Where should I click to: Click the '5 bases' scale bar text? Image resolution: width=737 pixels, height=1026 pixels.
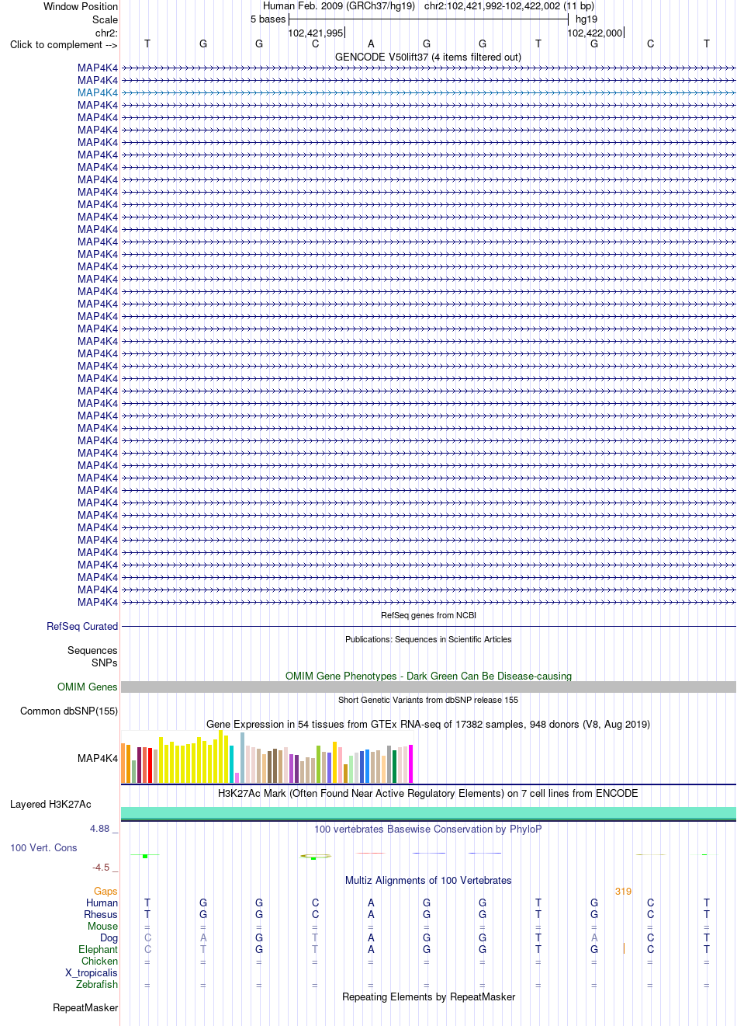(268, 19)
